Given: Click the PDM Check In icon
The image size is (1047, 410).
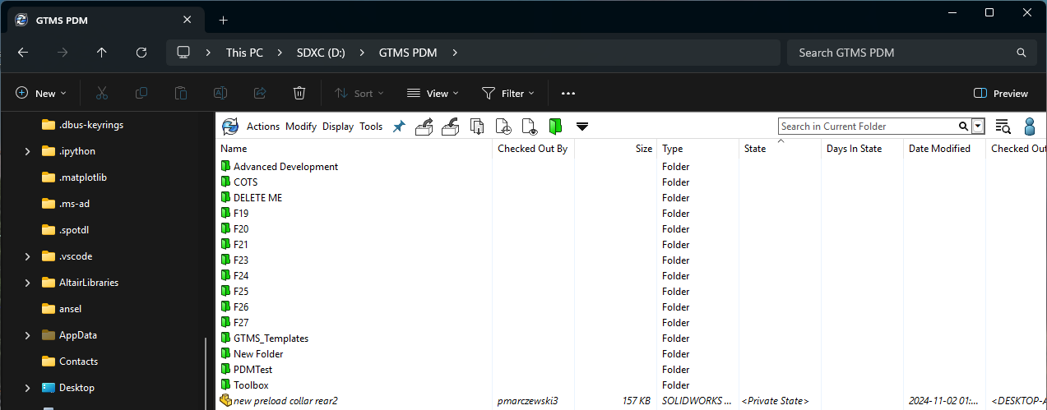Looking at the screenshot, I should 450,127.
